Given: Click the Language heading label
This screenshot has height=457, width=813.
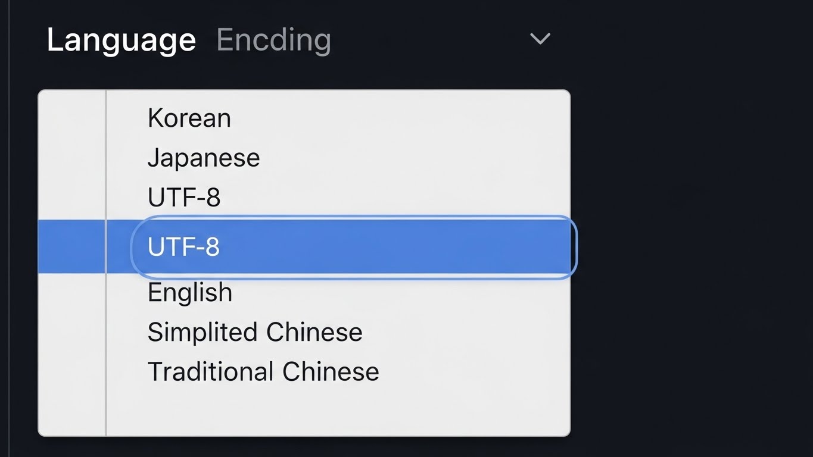Looking at the screenshot, I should 122,40.
